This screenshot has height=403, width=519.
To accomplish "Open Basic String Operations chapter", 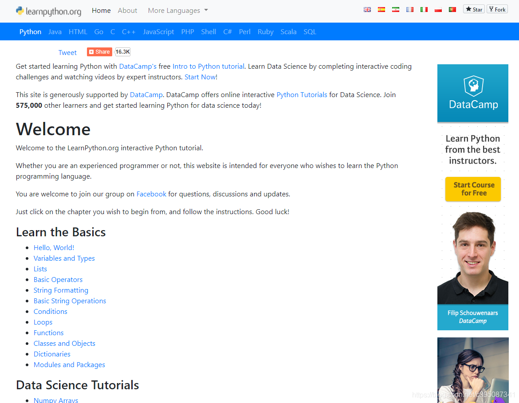I will pos(70,301).
